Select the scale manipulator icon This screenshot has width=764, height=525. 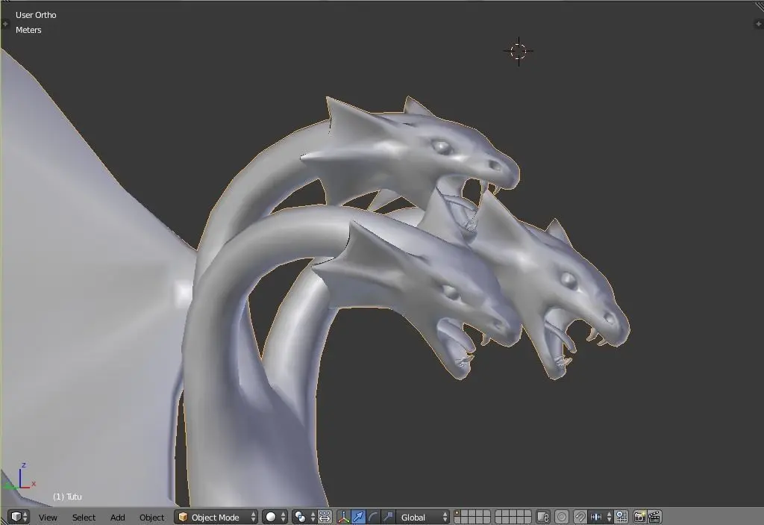[x=388, y=518]
